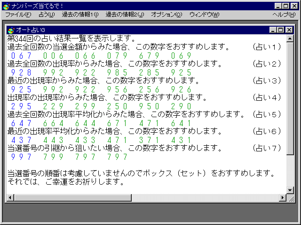This screenshot has width=301, height=225.
Task: Maximize the main ナンバーズ当てるで！ window
Action: click(285, 6)
